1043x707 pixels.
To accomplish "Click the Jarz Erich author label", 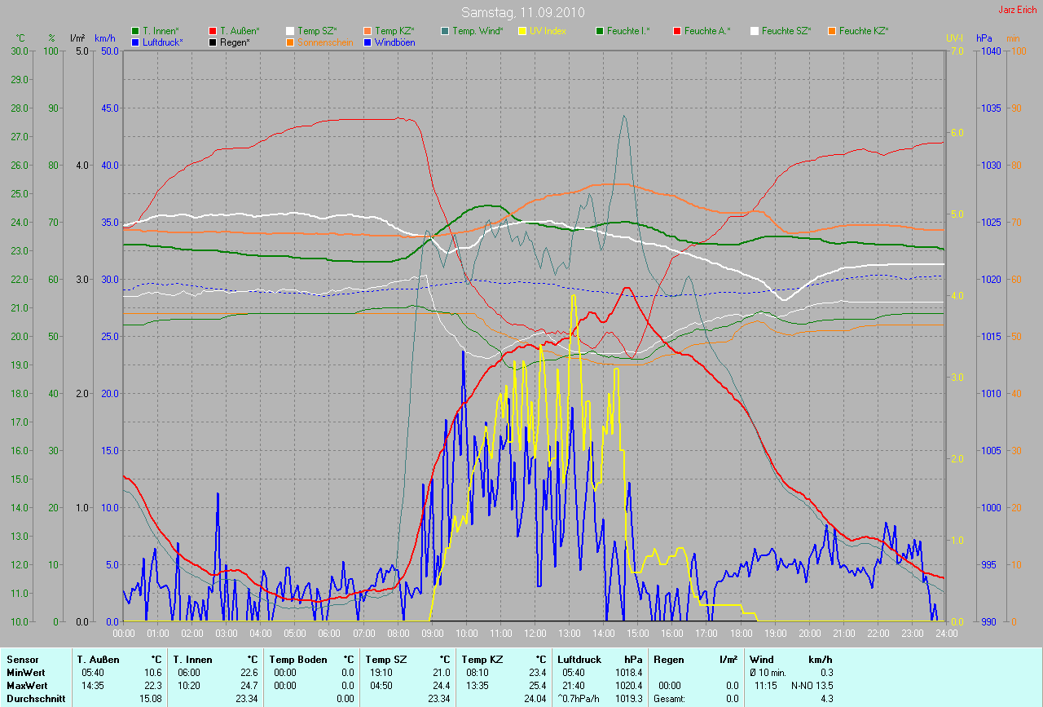I will (x=1018, y=10).
